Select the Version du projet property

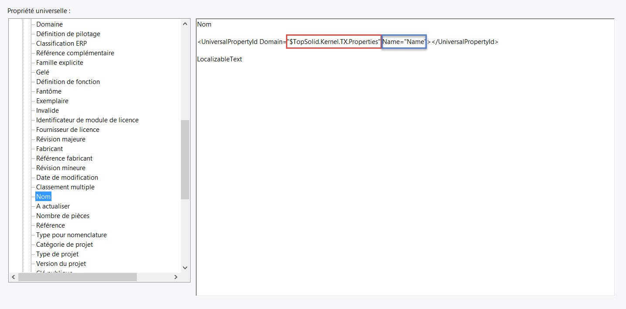pyautogui.click(x=61, y=264)
